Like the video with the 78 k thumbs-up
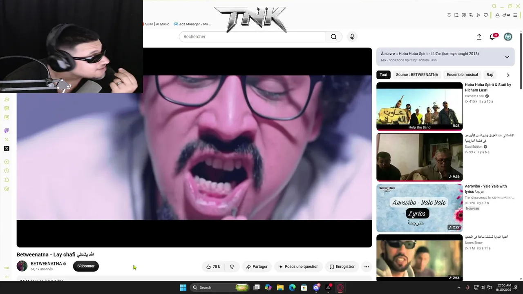This screenshot has height=294, width=523. tap(213, 267)
